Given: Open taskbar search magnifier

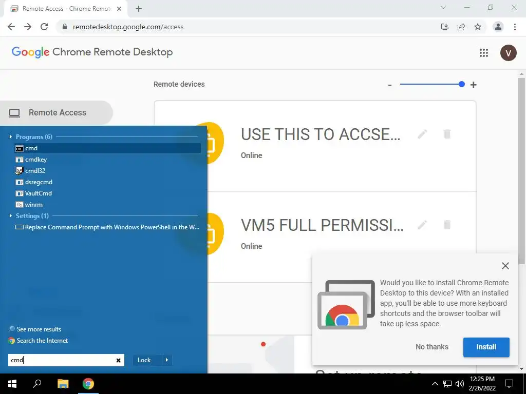Looking at the screenshot, I should pyautogui.click(x=37, y=384).
